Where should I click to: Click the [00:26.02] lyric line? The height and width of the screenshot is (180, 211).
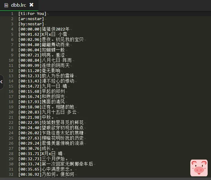[51, 133]
